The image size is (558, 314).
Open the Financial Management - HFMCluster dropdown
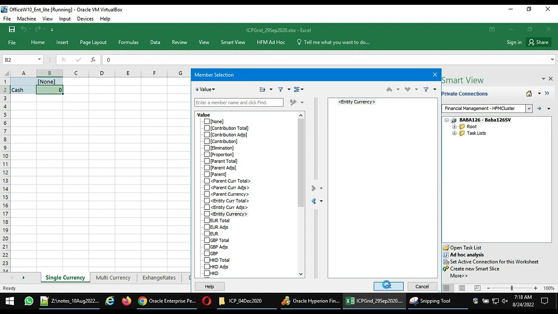tap(529, 109)
